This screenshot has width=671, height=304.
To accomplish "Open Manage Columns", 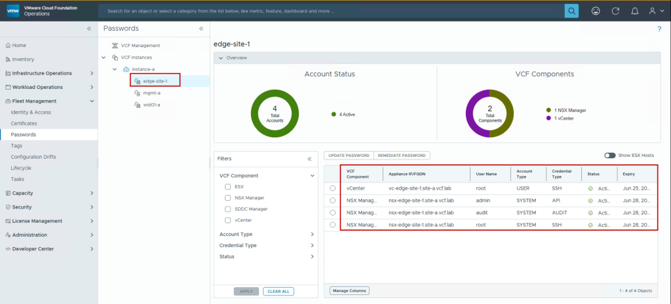I will [x=350, y=291].
